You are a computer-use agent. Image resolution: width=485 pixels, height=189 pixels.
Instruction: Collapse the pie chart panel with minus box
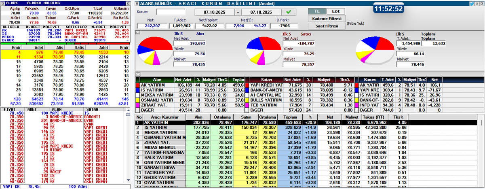[x=138, y=34]
